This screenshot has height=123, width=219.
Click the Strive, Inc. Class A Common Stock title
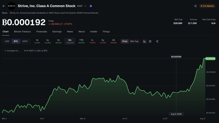click(x=47, y=6)
